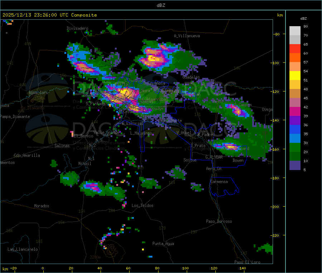Select the Valle_Grande label
This screenshot has height=273, width=322.
pyautogui.click(x=106, y=132)
